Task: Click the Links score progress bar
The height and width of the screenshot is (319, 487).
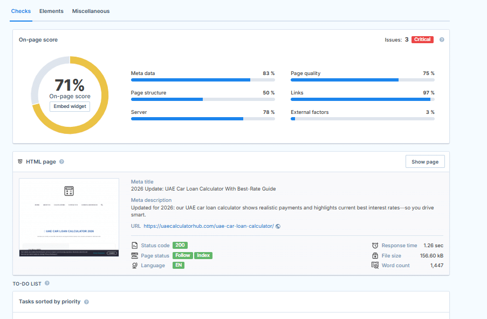Action: (362, 99)
